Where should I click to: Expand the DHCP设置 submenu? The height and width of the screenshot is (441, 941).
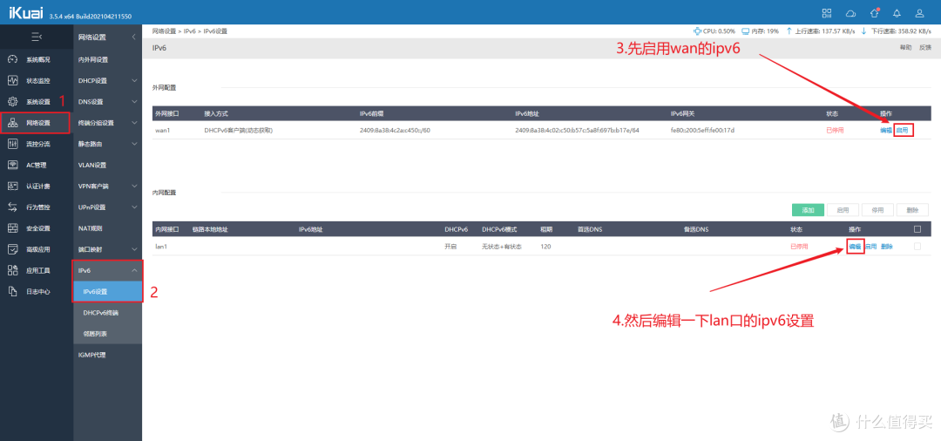point(134,80)
